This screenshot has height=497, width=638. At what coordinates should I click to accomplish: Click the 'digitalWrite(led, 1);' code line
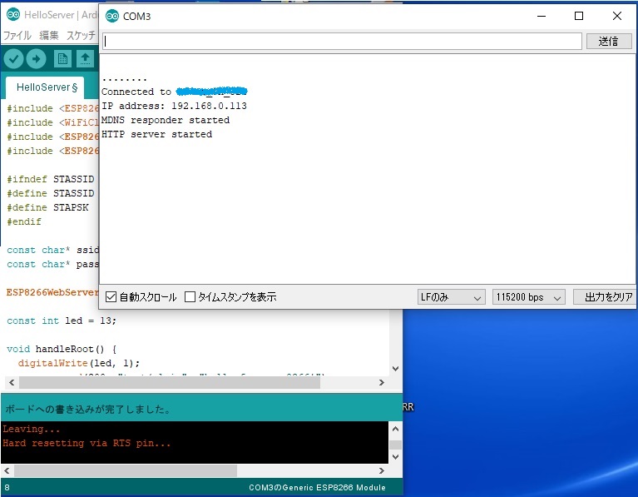[x=79, y=363]
